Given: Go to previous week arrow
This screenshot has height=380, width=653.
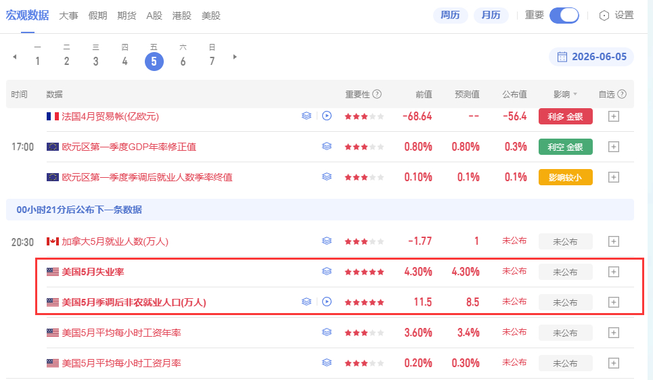Looking at the screenshot, I should (x=15, y=57).
